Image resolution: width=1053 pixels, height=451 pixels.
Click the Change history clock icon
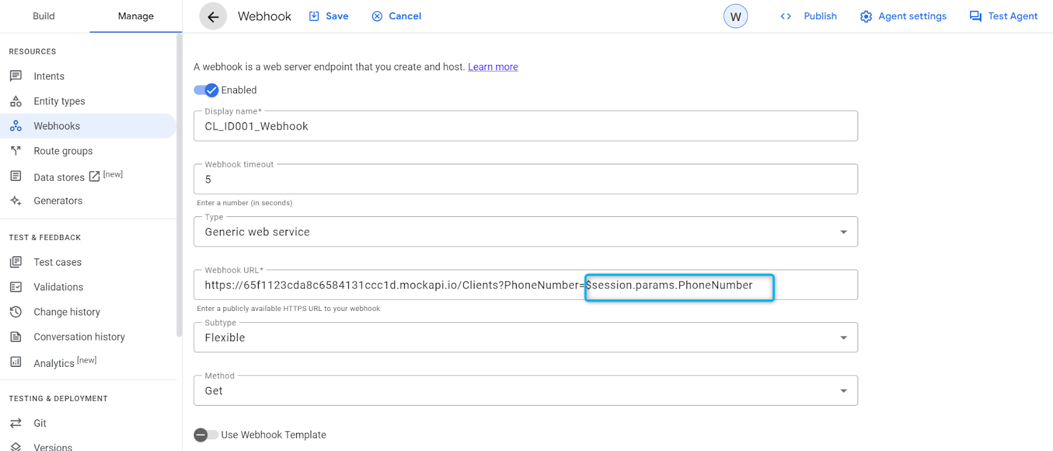click(x=16, y=312)
